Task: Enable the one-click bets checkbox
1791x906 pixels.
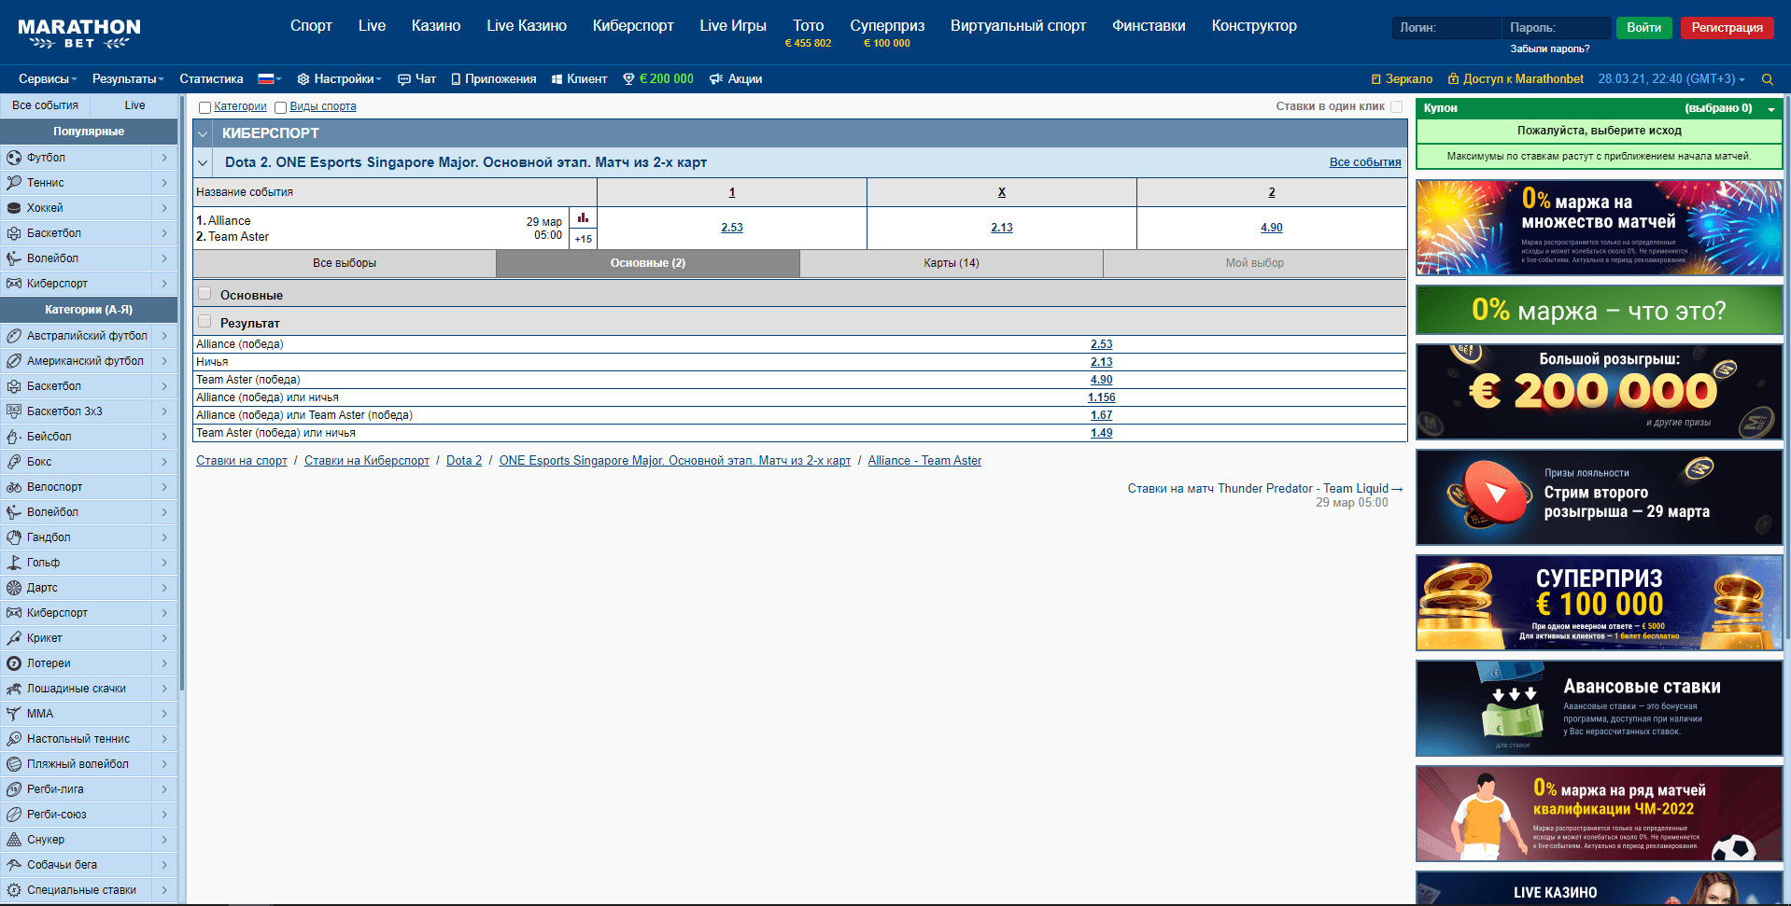Action: pos(1397,106)
